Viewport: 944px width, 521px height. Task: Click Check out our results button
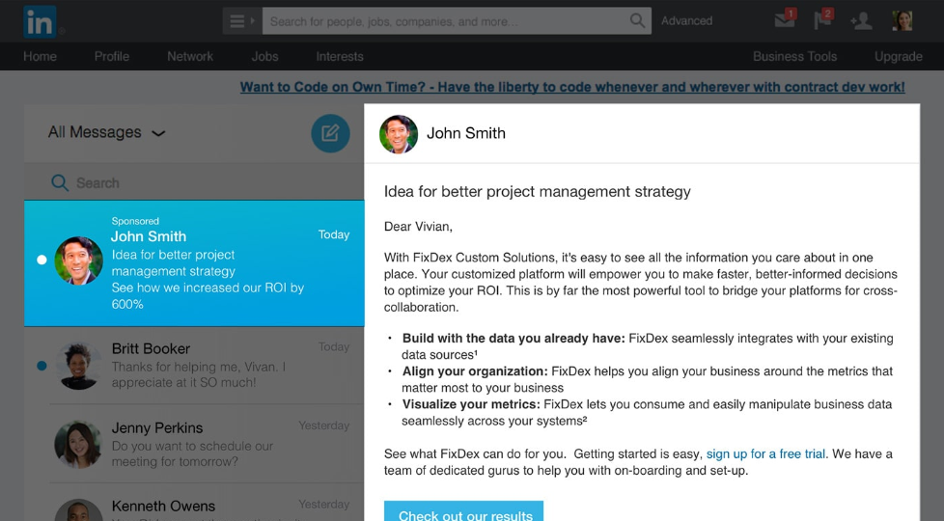pos(463,511)
